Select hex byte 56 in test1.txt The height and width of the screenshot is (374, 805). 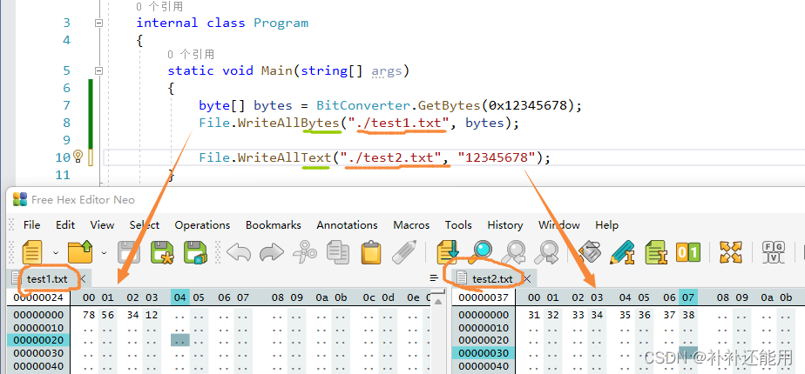coord(107,315)
